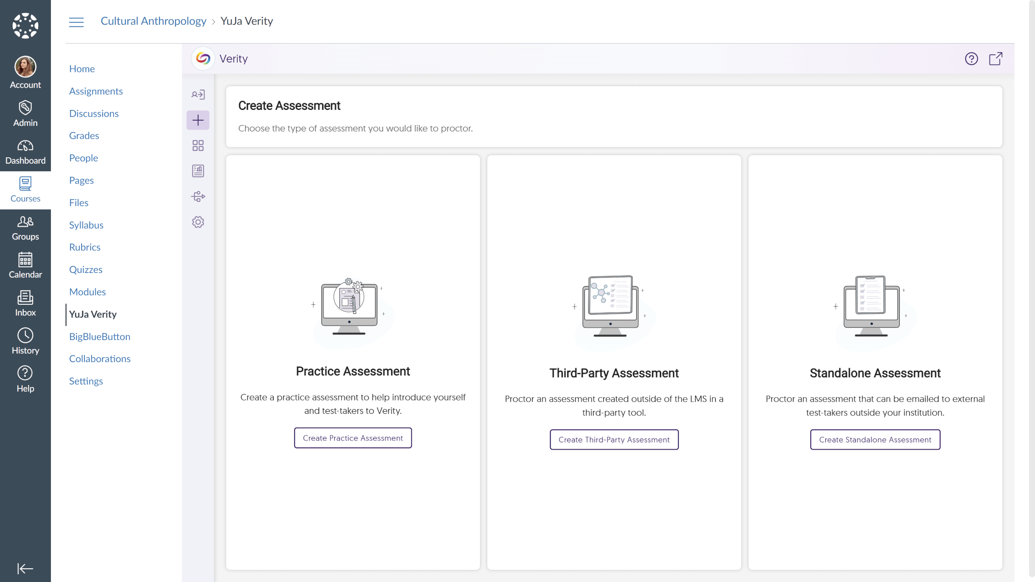
Task: Select YuJa Verity in course menu
Action: point(93,314)
